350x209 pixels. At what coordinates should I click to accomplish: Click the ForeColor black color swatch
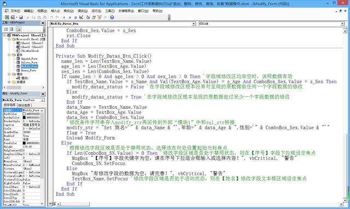pyautogui.click(x=24, y=143)
